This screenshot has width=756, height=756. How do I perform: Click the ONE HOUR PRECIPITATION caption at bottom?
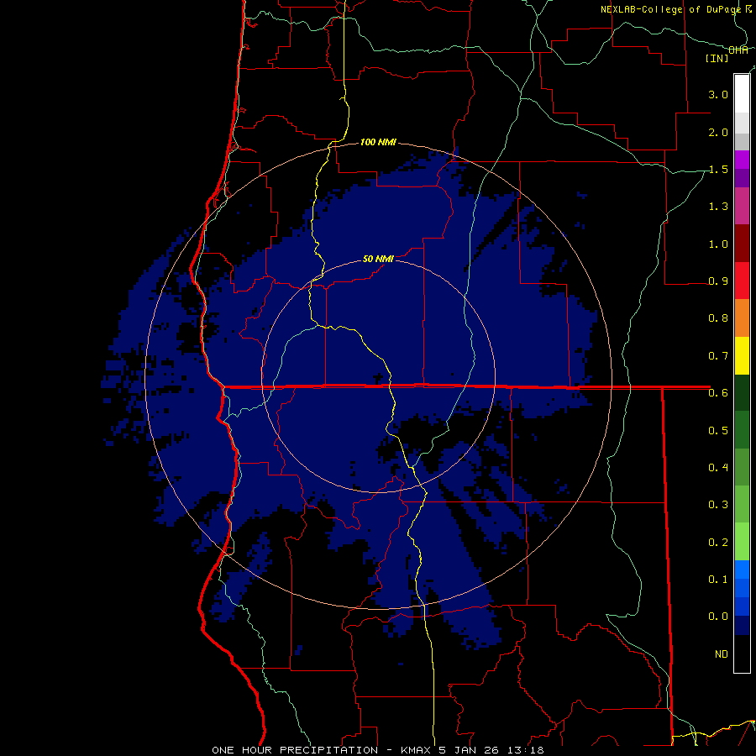tap(378, 750)
